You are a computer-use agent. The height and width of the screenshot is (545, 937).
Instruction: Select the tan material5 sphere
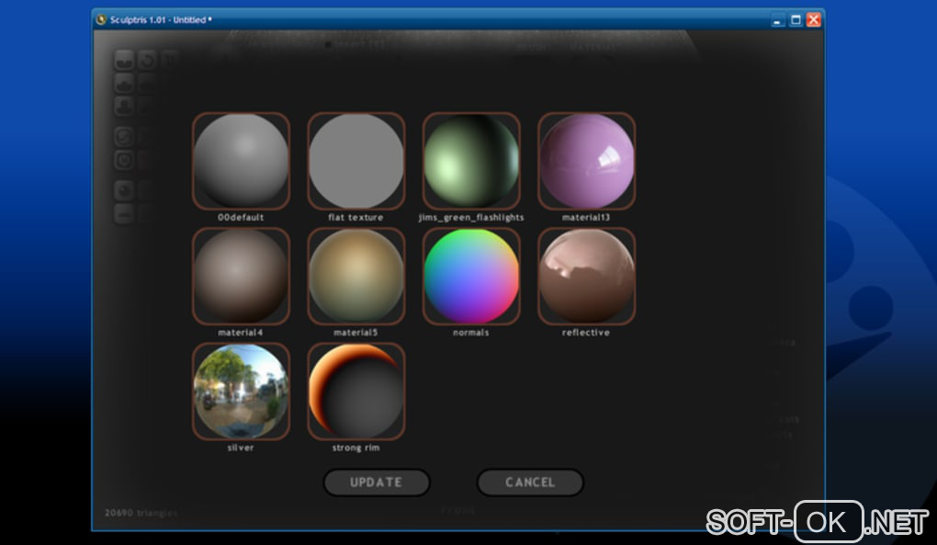pyautogui.click(x=356, y=276)
